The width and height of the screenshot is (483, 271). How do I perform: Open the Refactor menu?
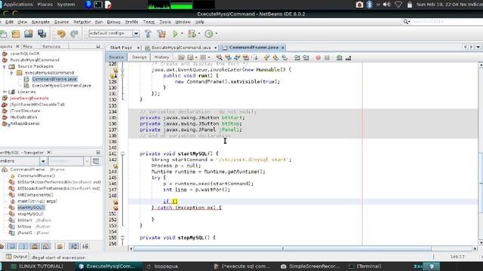(82, 22)
